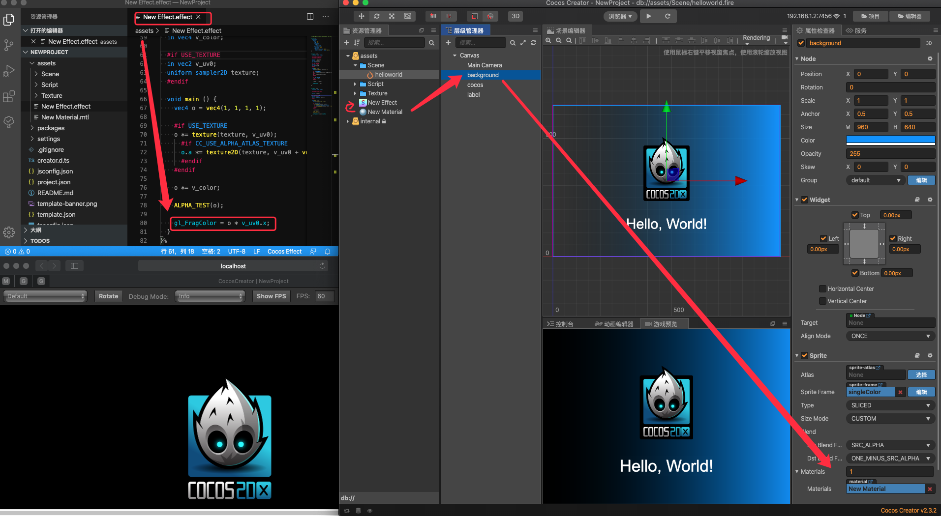
Task: Change asset sort order icon
Action: [x=357, y=43]
